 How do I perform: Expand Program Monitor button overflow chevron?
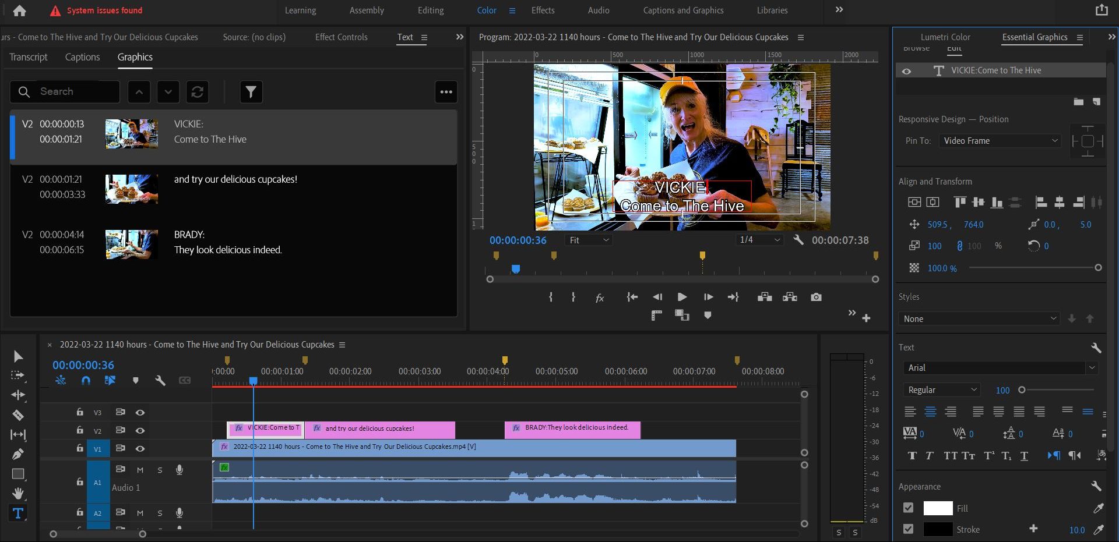pyautogui.click(x=852, y=313)
